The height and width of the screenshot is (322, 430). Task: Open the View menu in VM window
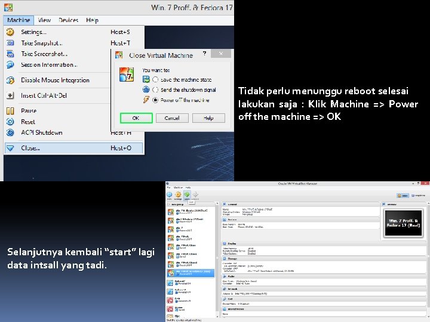coord(44,20)
